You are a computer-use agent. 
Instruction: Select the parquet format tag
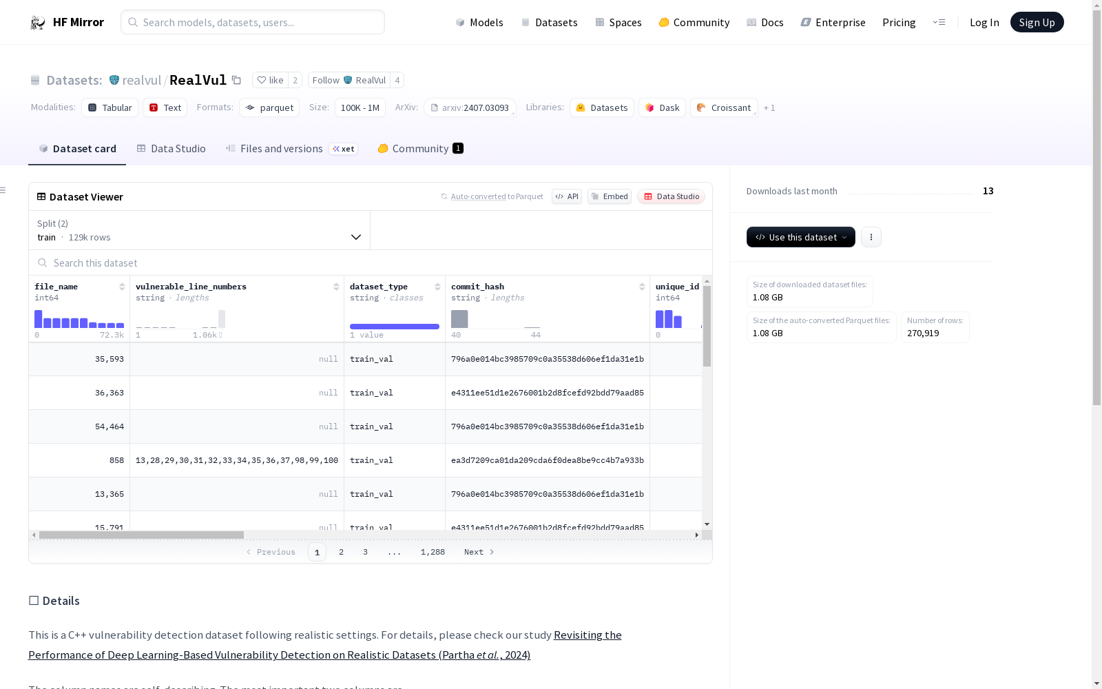(x=269, y=107)
